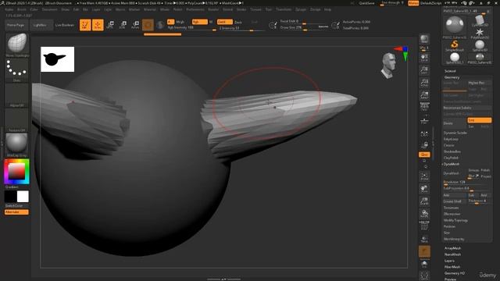The width and height of the screenshot is (500, 281).
Task: Click the Scroll canvas icon
Action: coord(424,58)
